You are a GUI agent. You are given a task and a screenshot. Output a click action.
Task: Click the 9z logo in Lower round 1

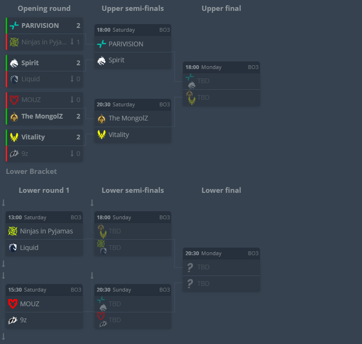(x=13, y=320)
